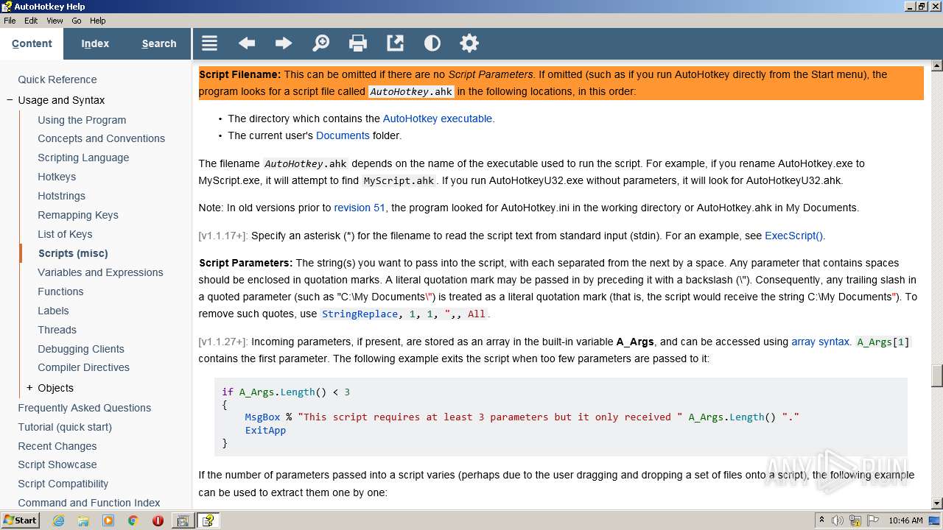Switch to the Search tab
This screenshot has height=530, width=943.
(159, 43)
